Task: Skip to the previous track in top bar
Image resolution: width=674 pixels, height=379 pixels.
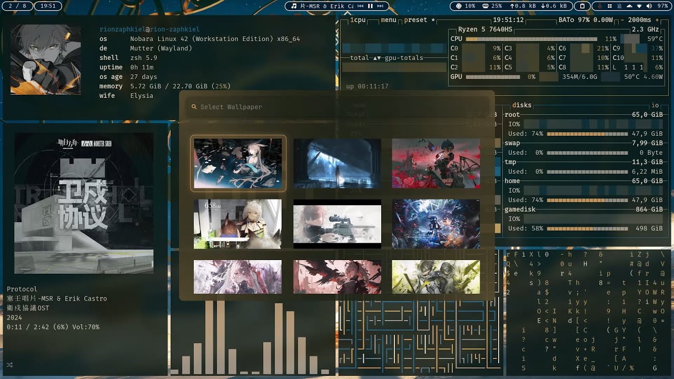Action: [x=361, y=6]
